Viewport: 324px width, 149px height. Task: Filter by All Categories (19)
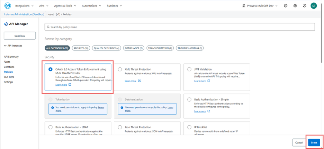coord(57,48)
